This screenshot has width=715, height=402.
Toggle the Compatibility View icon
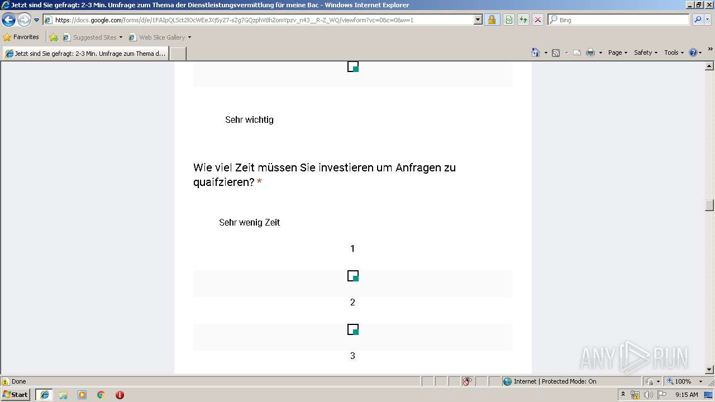click(x=509, y=20)
